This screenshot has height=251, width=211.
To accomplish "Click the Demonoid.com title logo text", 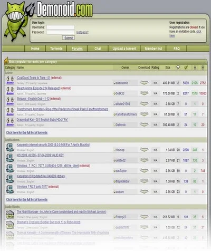I will (65, 9).
